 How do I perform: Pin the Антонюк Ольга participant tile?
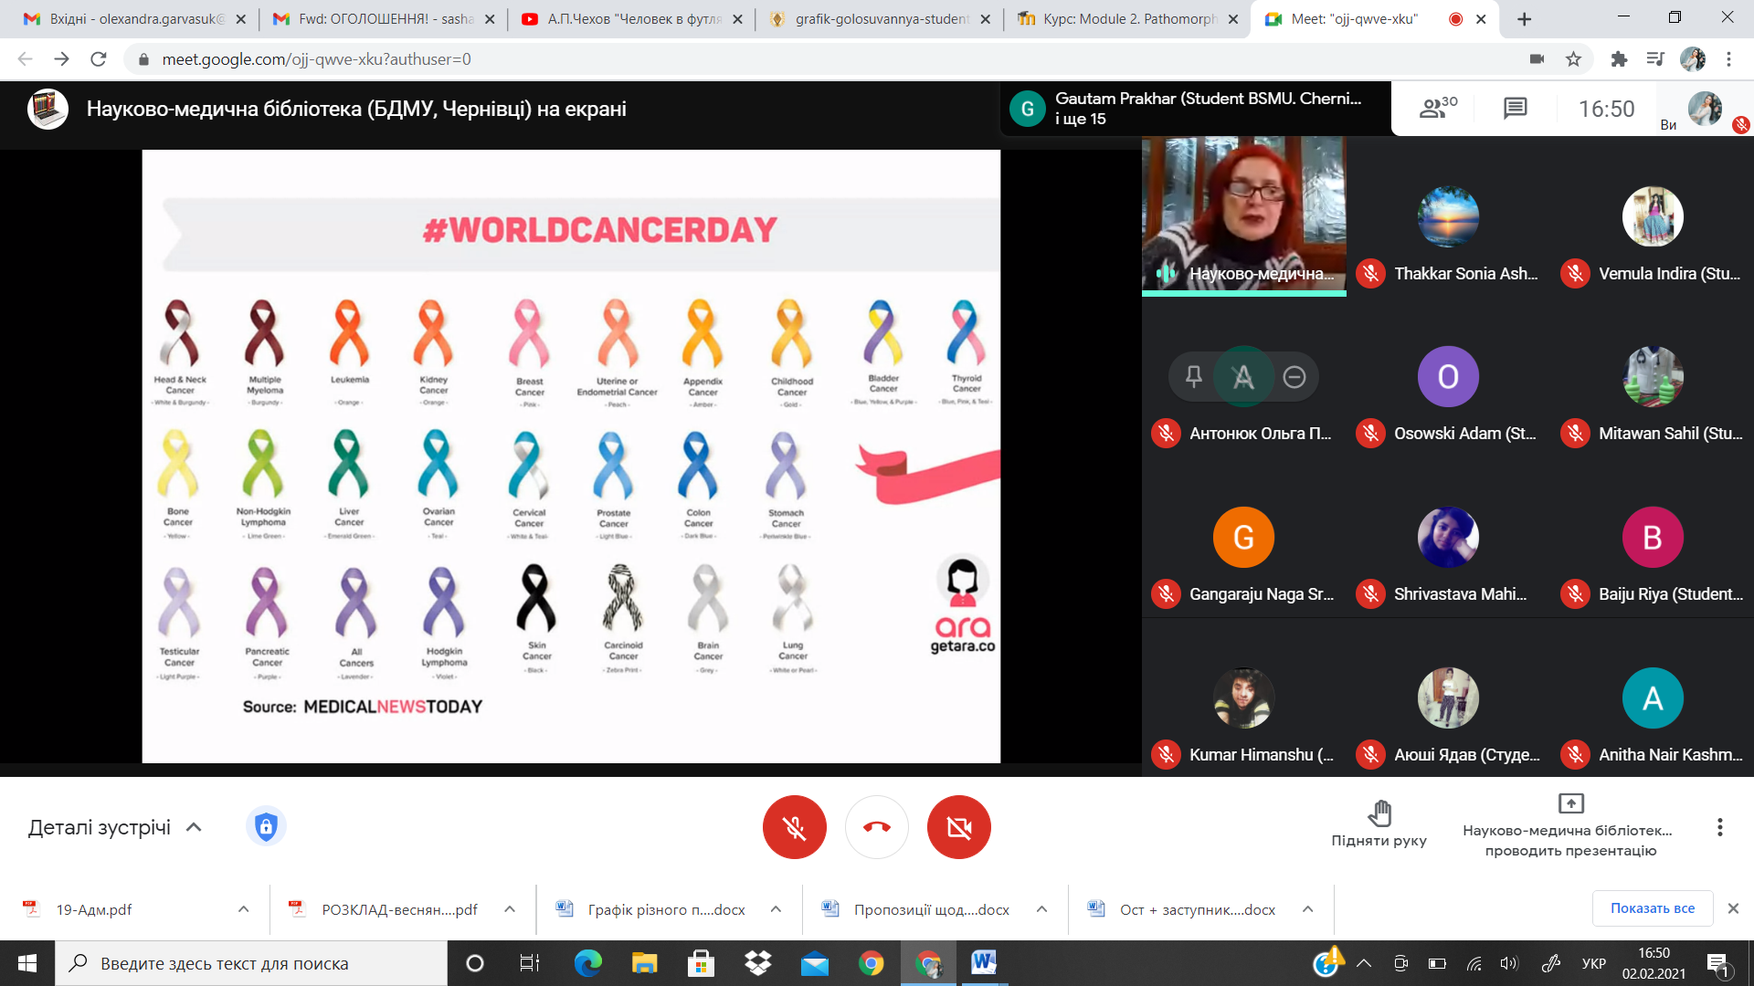coord(1193,376)
